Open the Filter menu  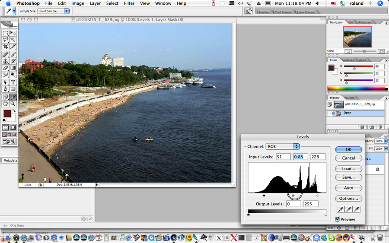(x=129, y=3)
